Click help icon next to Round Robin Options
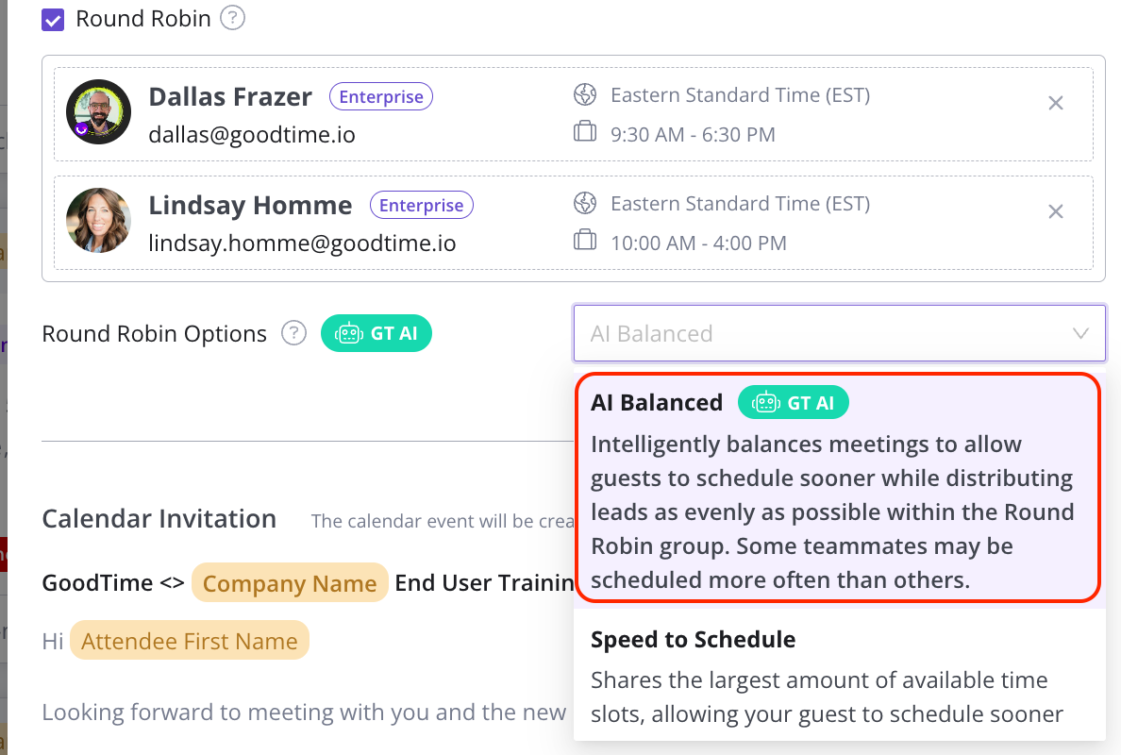1121x755 pixels. (x=294, y=333)
